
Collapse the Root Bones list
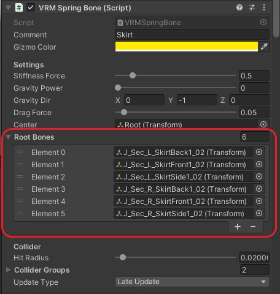tap(9, 137)
